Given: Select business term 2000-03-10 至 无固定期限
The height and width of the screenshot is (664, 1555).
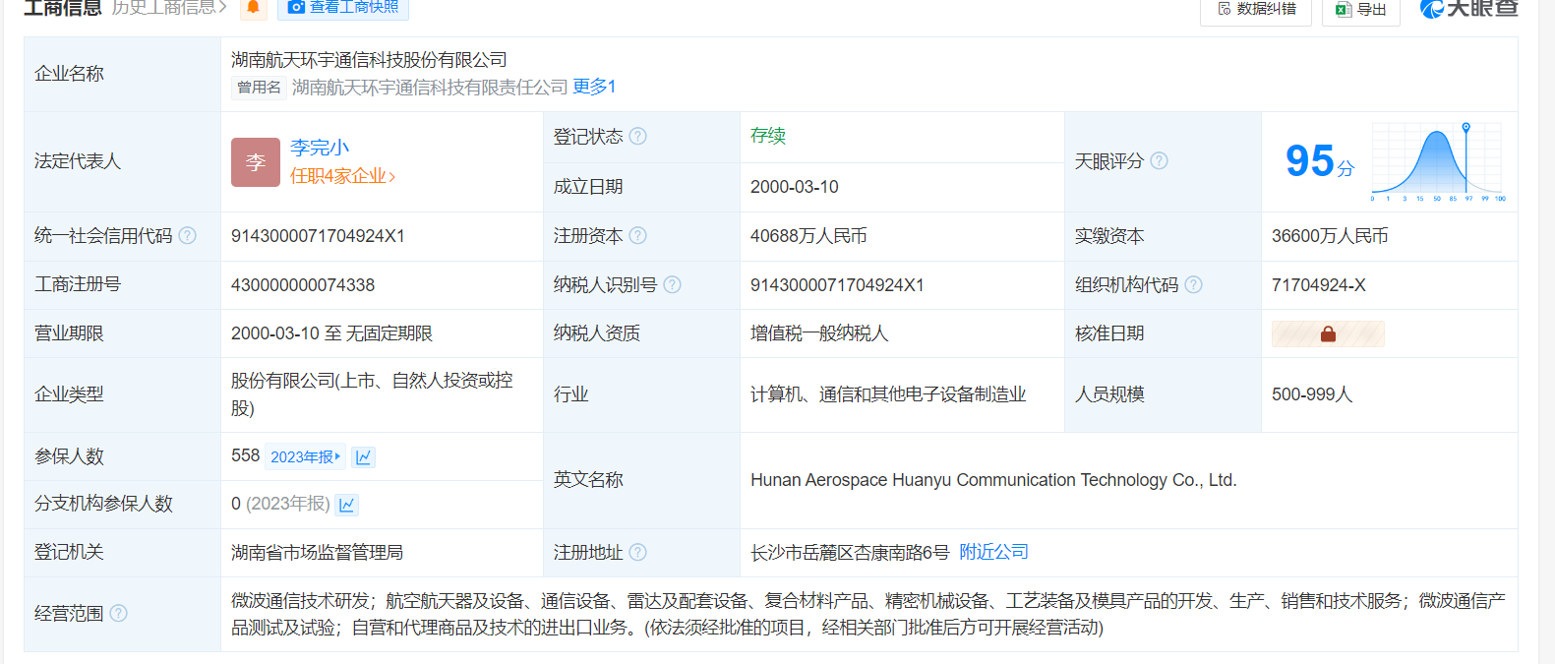Looking at the screenshot, I should coord(331,333).
